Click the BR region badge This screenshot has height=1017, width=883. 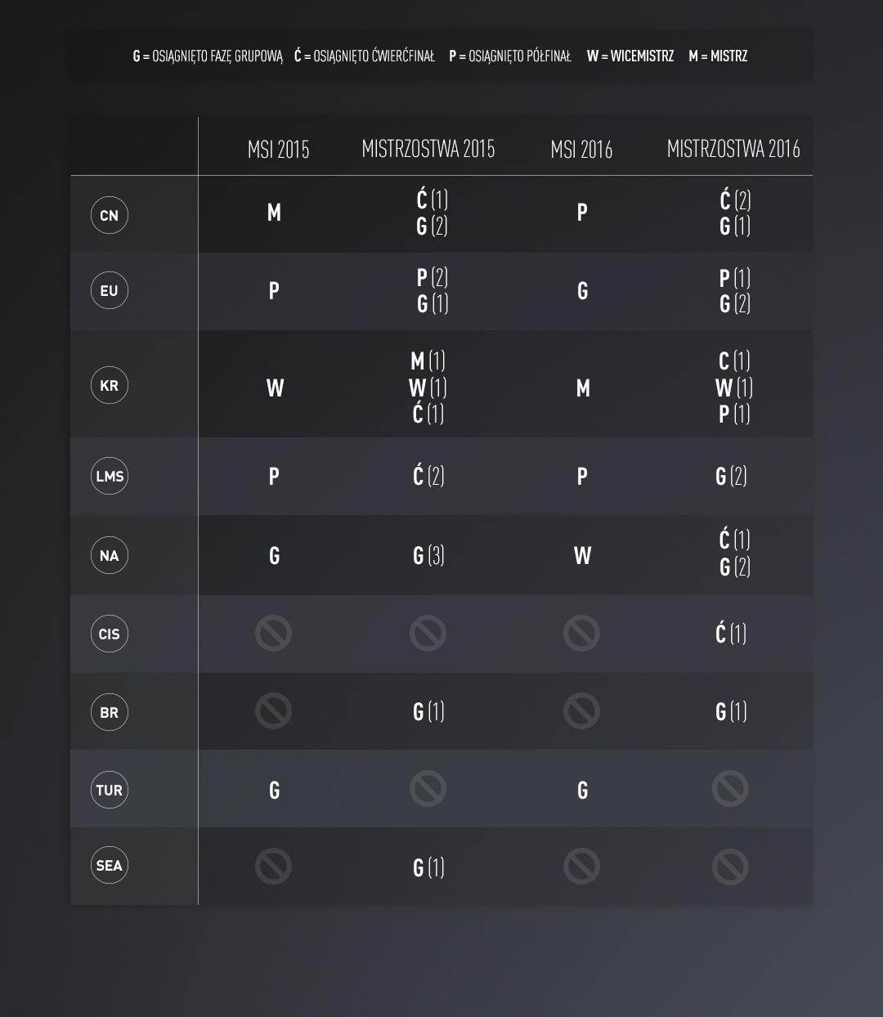point(110,712)
